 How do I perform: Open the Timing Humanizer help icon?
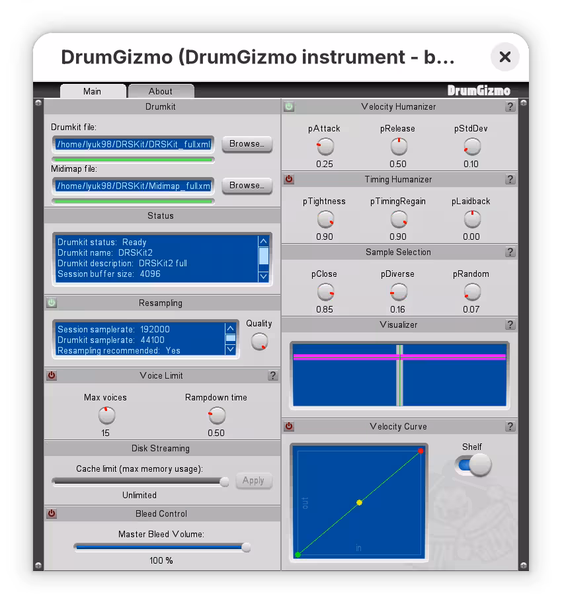[x=510, y=179]
